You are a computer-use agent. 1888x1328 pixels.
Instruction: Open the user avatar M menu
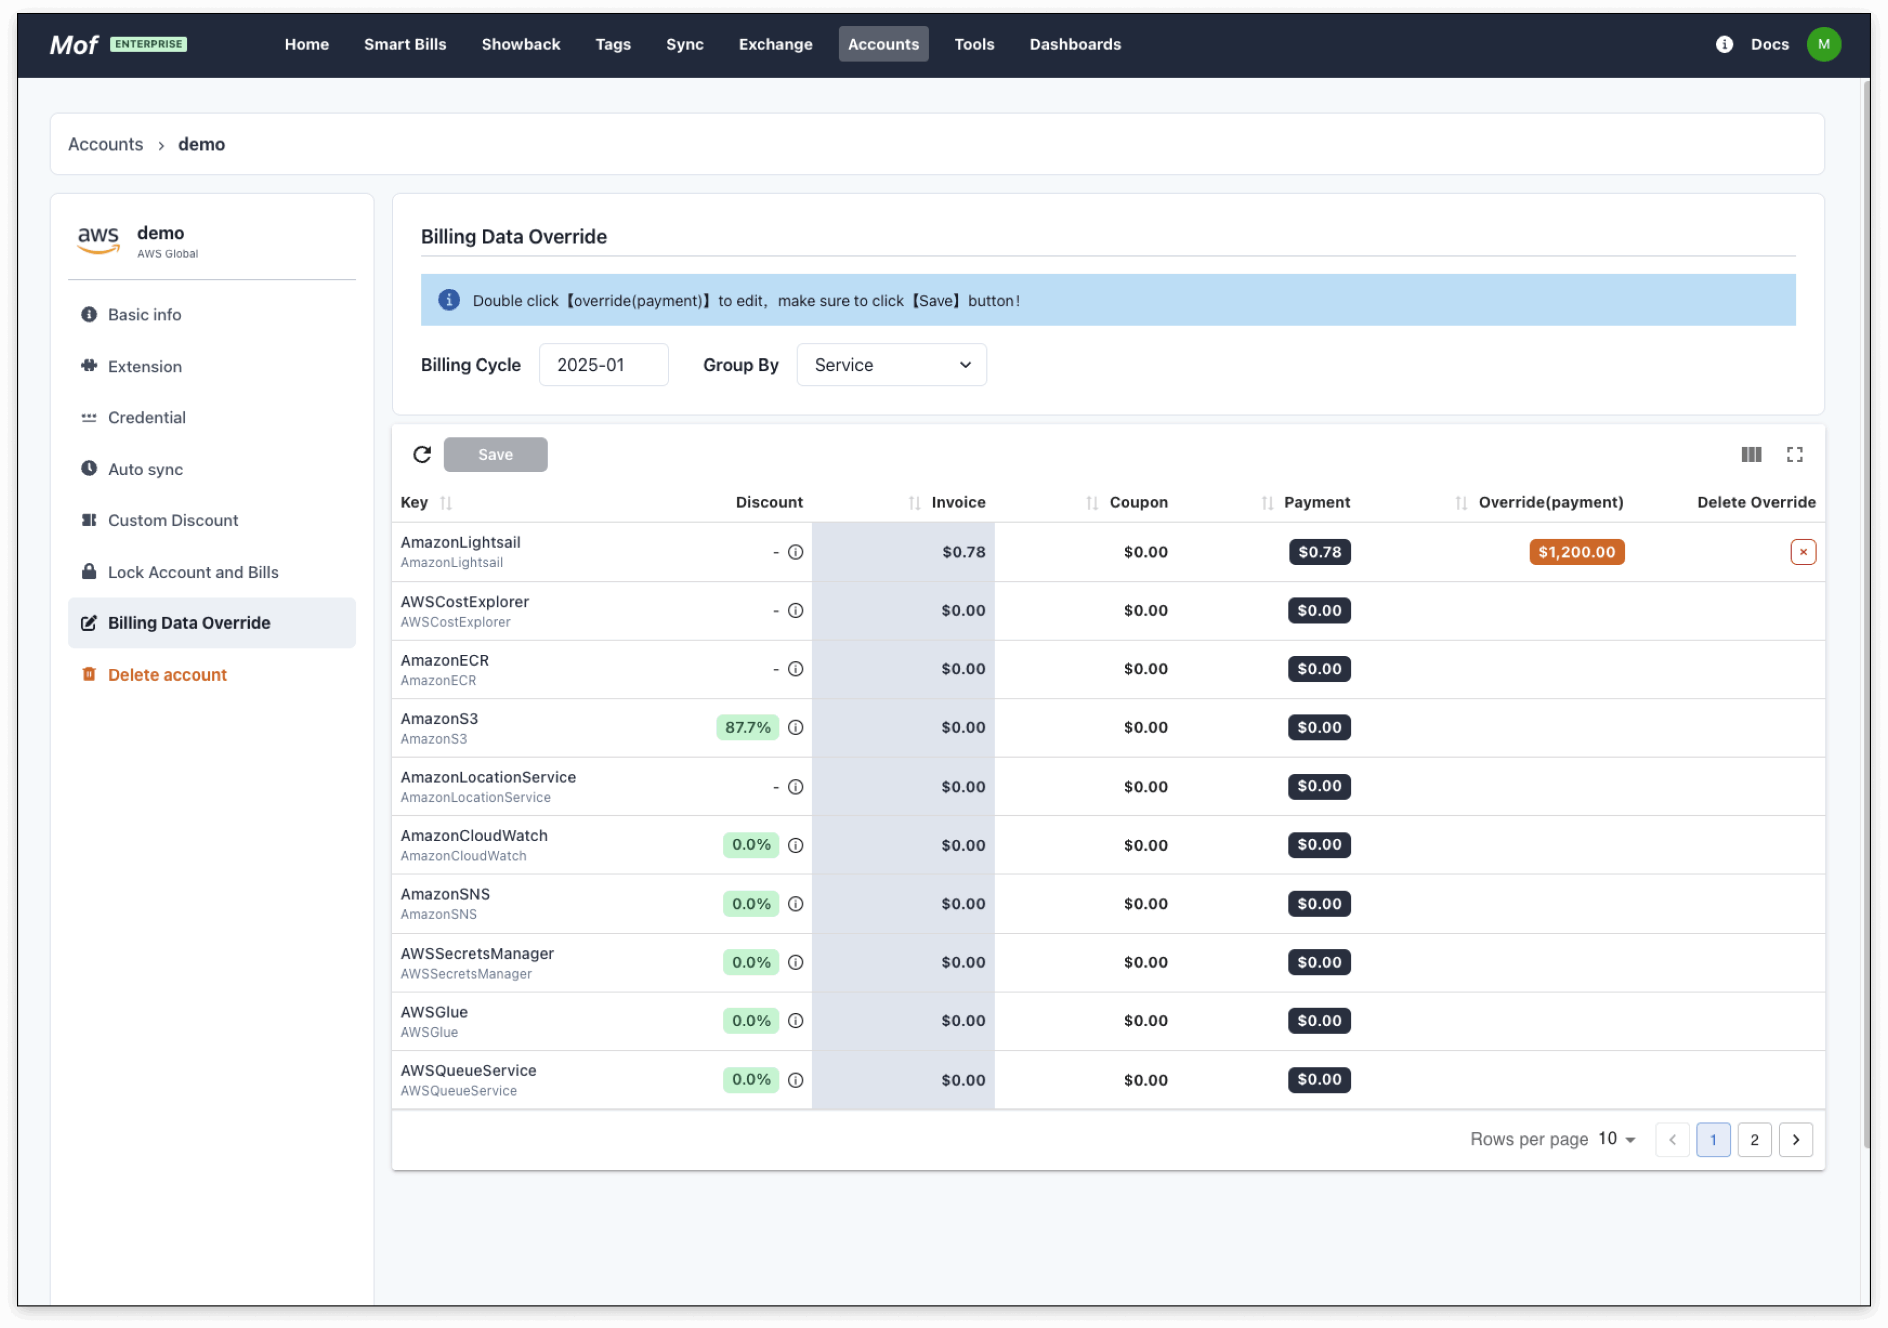pos(1823,45)
